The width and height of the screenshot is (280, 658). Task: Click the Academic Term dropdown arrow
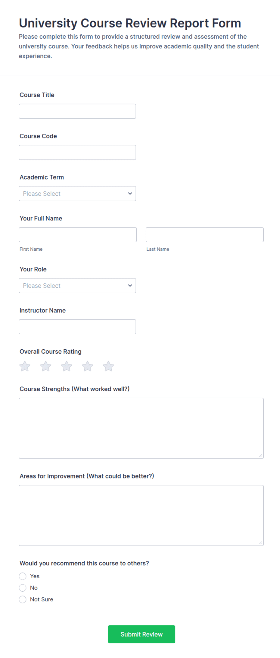coord(130,194)
